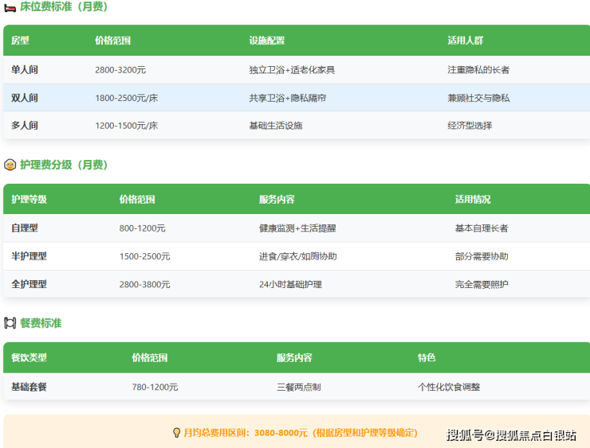Screen dimensions: 590x448
Task: Click the highlighted 双人间 row label
Action: [x=25, y=98]
